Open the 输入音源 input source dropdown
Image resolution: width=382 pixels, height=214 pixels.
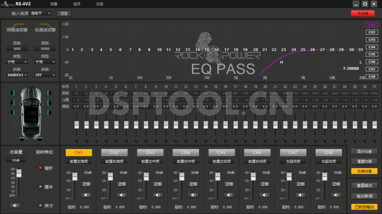click(41, 13)
